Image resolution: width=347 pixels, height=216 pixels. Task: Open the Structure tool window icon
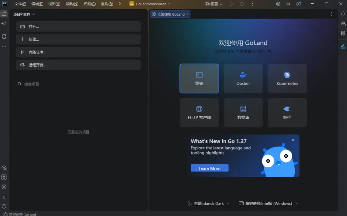[x=4, y=37]
